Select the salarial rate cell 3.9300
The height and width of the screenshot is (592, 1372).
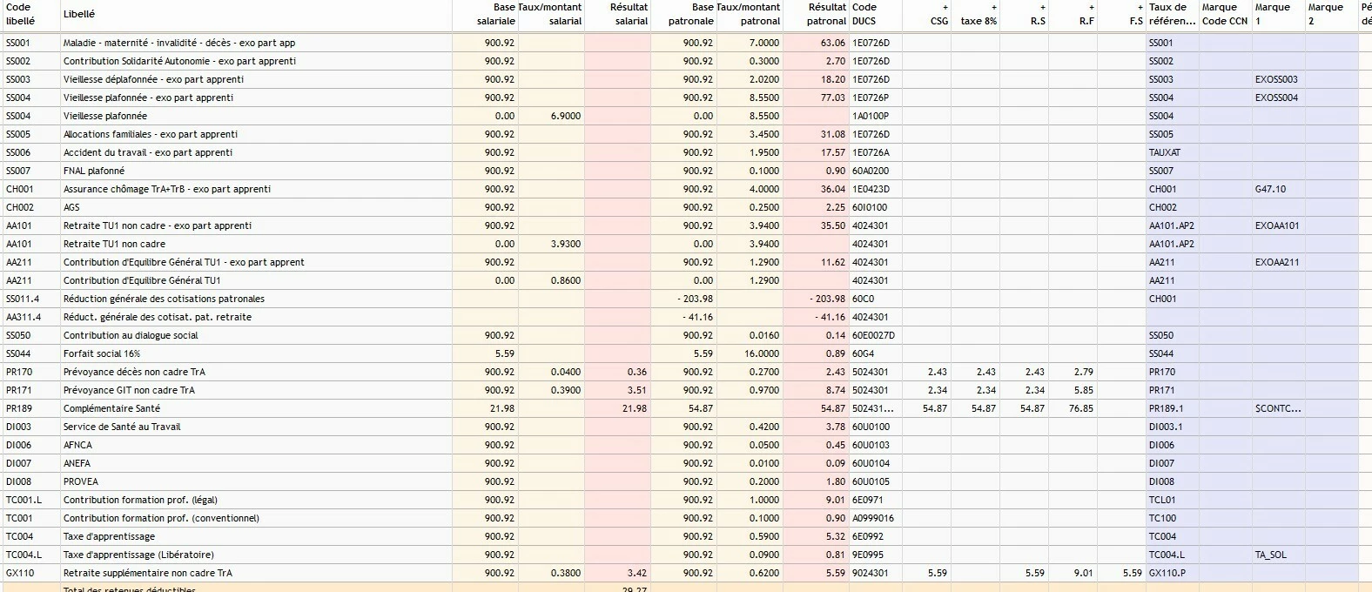(x=551, y=244)
